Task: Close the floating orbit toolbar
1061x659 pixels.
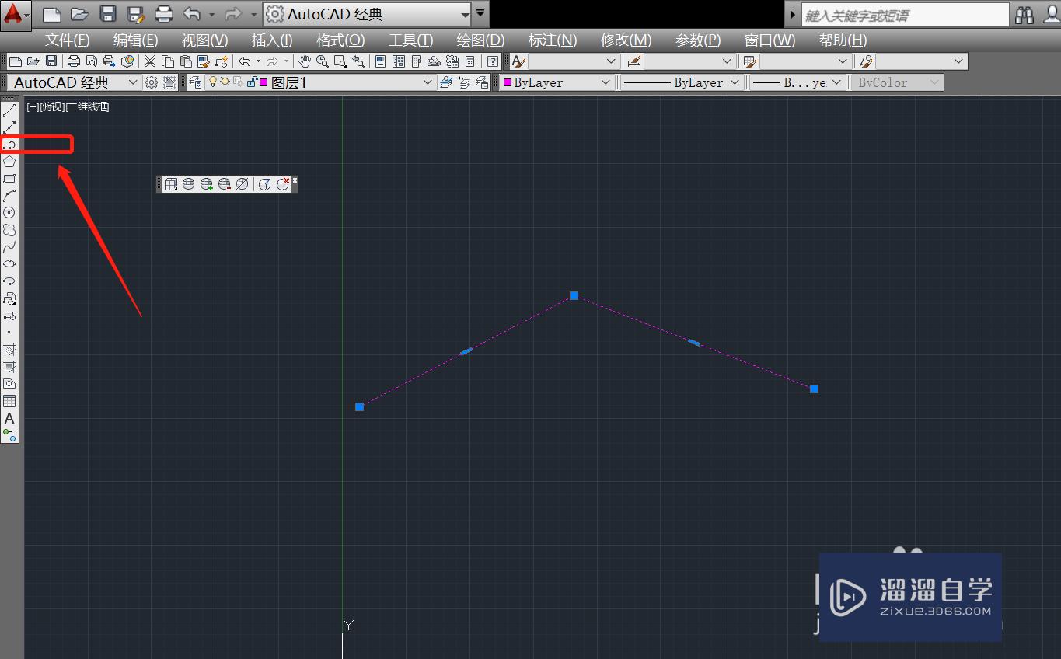Action: [x=295, y=180]
